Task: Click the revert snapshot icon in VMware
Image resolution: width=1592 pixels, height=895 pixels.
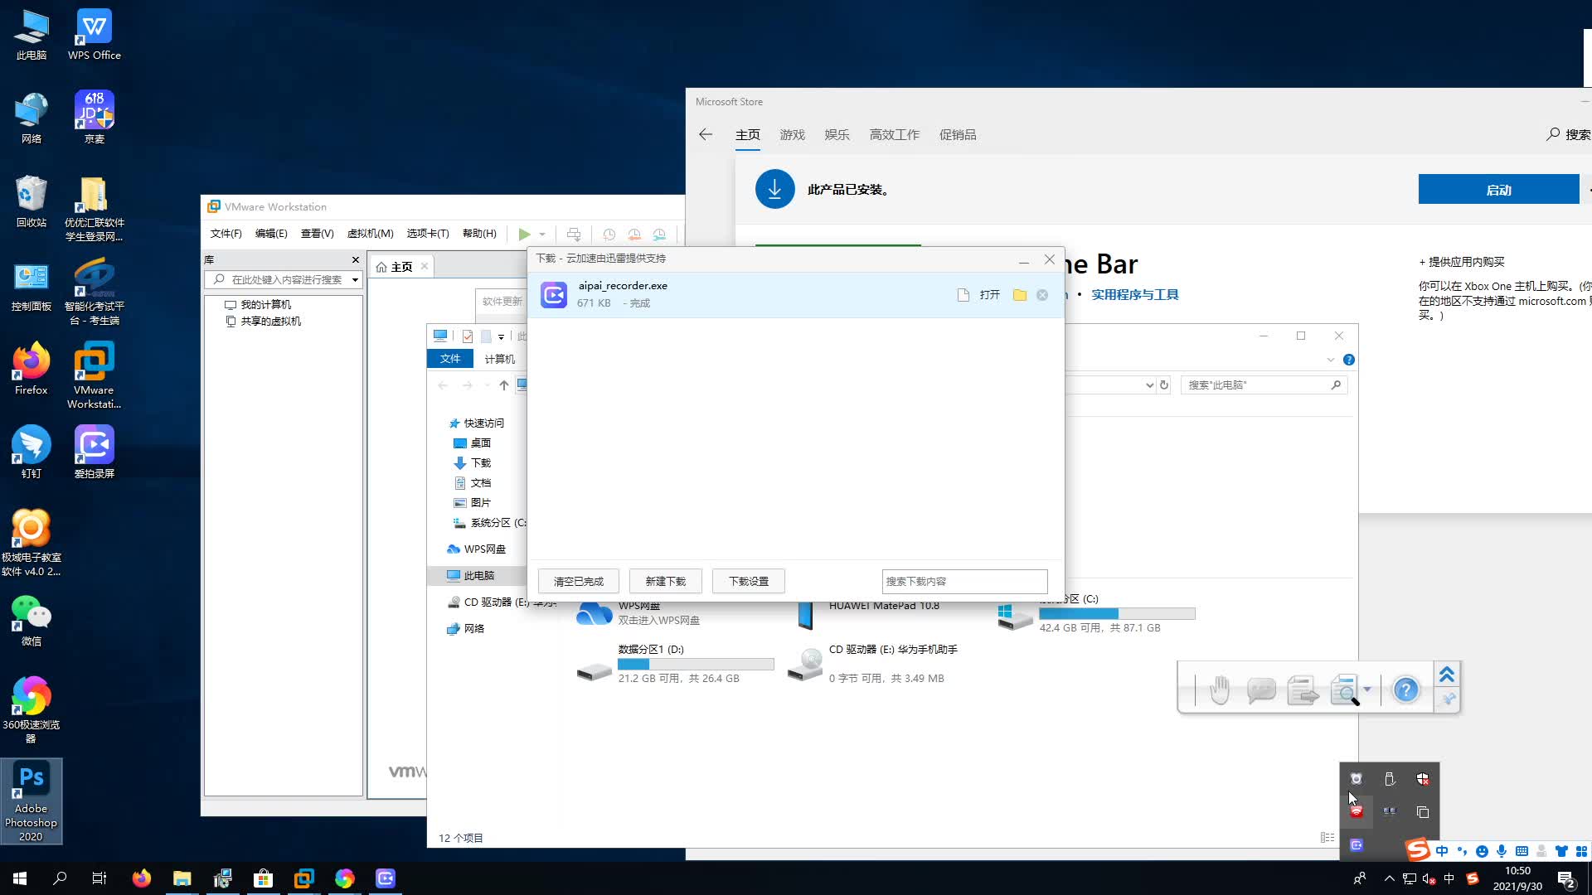Action: (634, 235)
